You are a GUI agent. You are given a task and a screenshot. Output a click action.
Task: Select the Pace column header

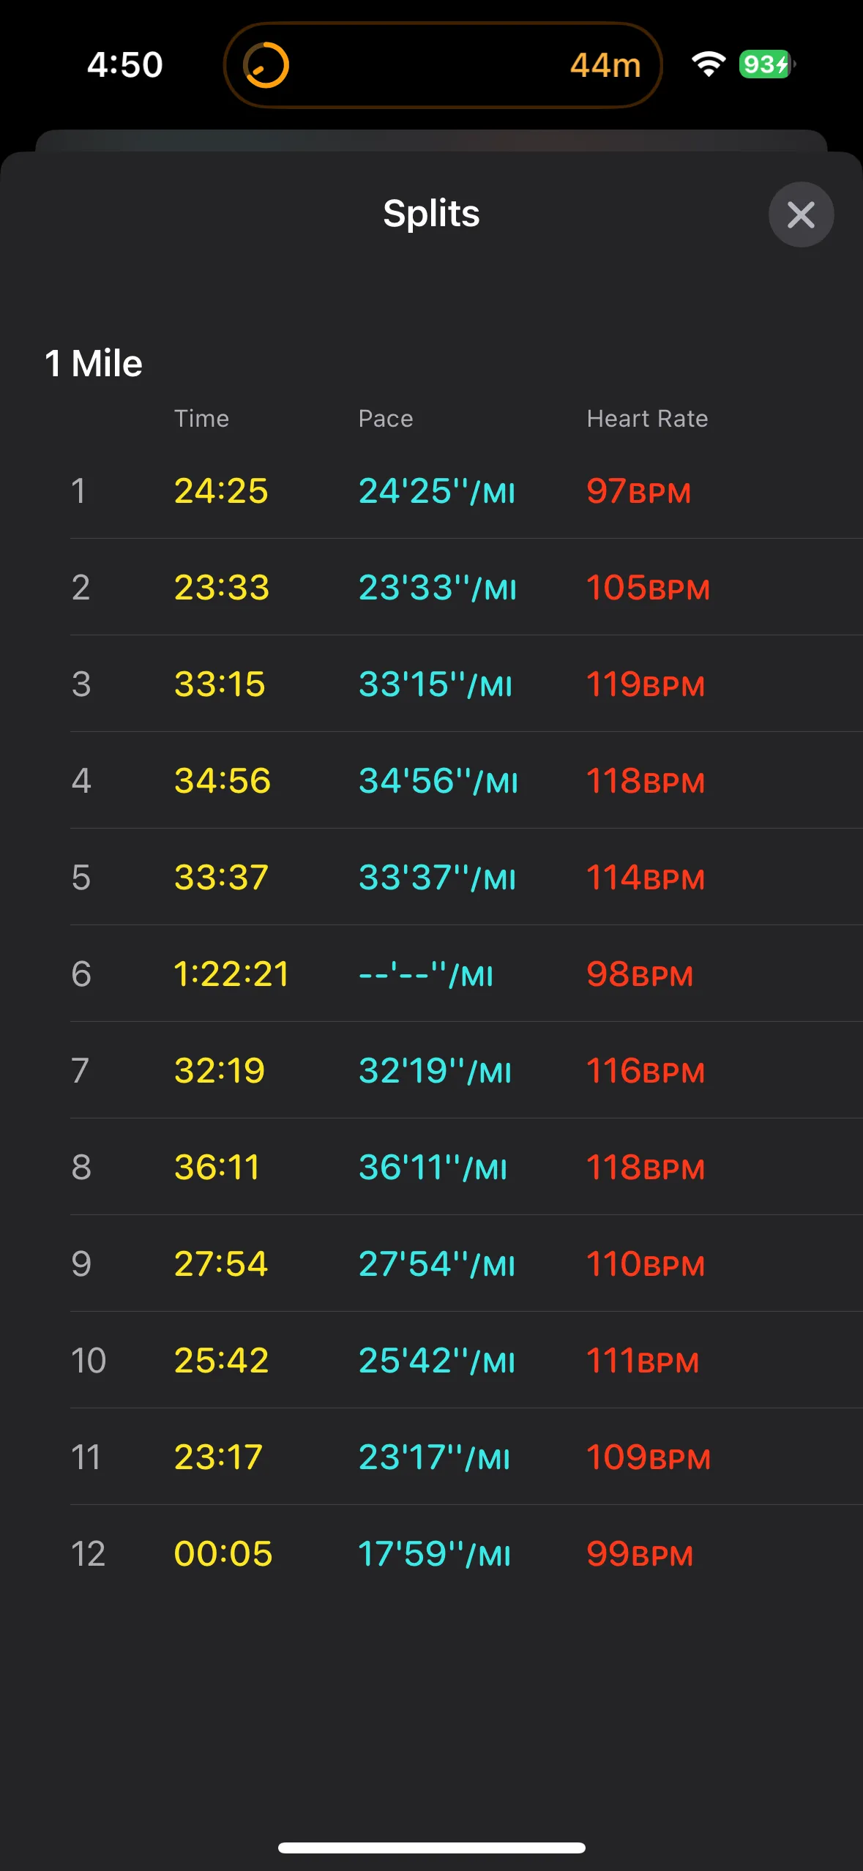(x=386, y=419)
